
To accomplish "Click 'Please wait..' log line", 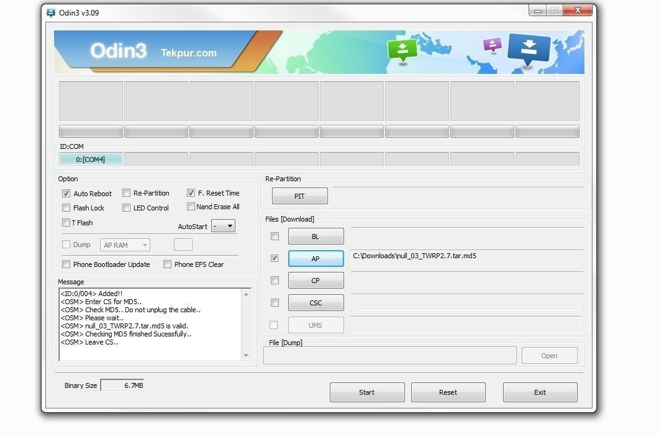I will (92, 318).
